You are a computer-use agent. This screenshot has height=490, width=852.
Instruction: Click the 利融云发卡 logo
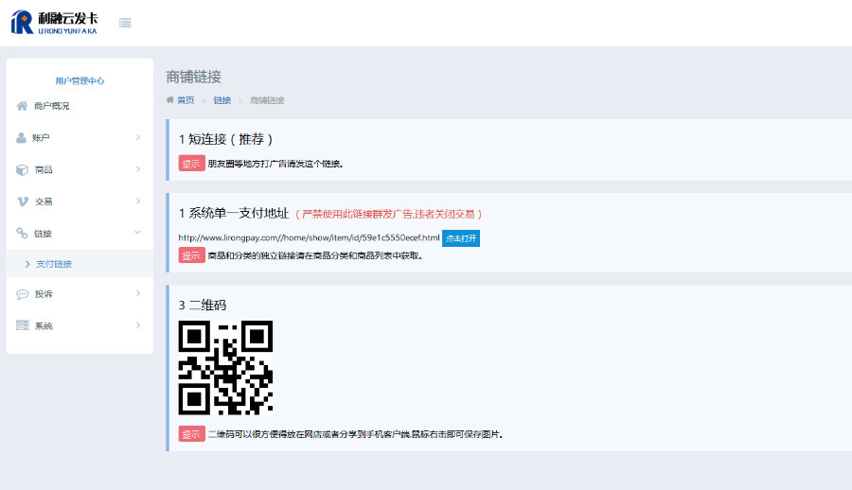click(54, 23)
